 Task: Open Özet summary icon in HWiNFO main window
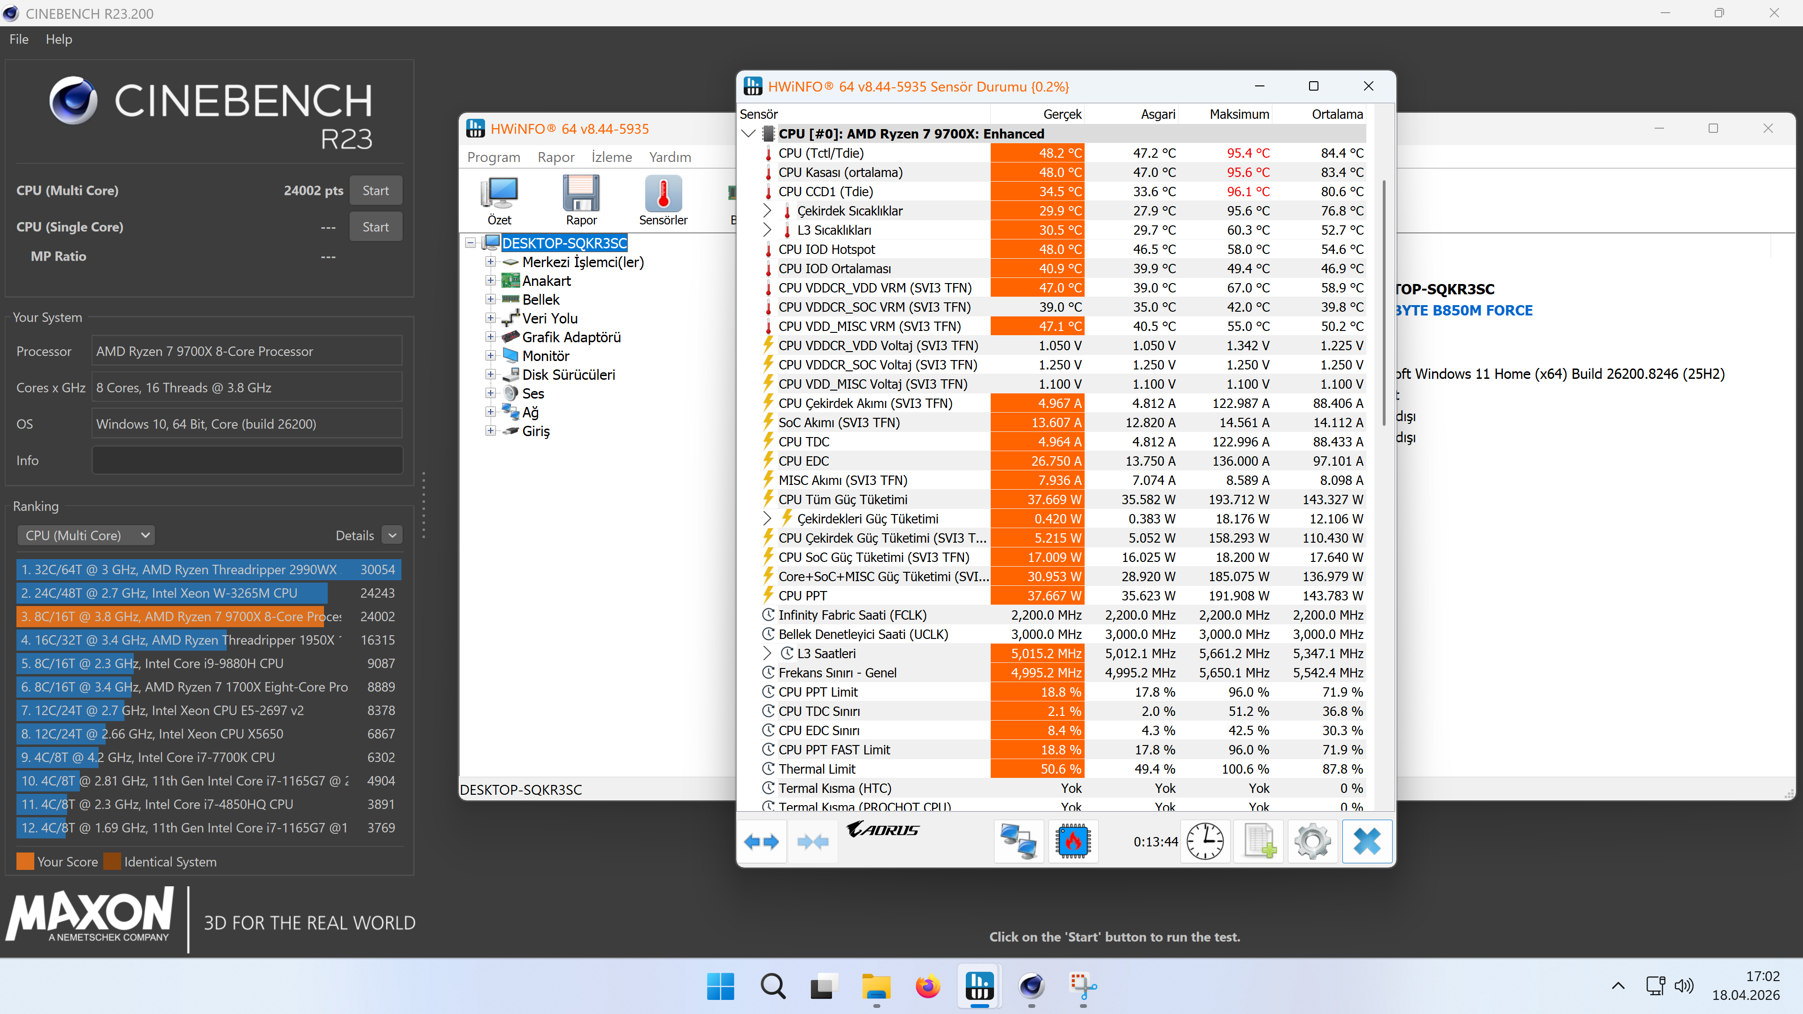click(x=499, y=201)
